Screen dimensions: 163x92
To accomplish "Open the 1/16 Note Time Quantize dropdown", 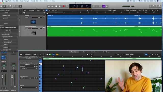I will coord(28,65).
